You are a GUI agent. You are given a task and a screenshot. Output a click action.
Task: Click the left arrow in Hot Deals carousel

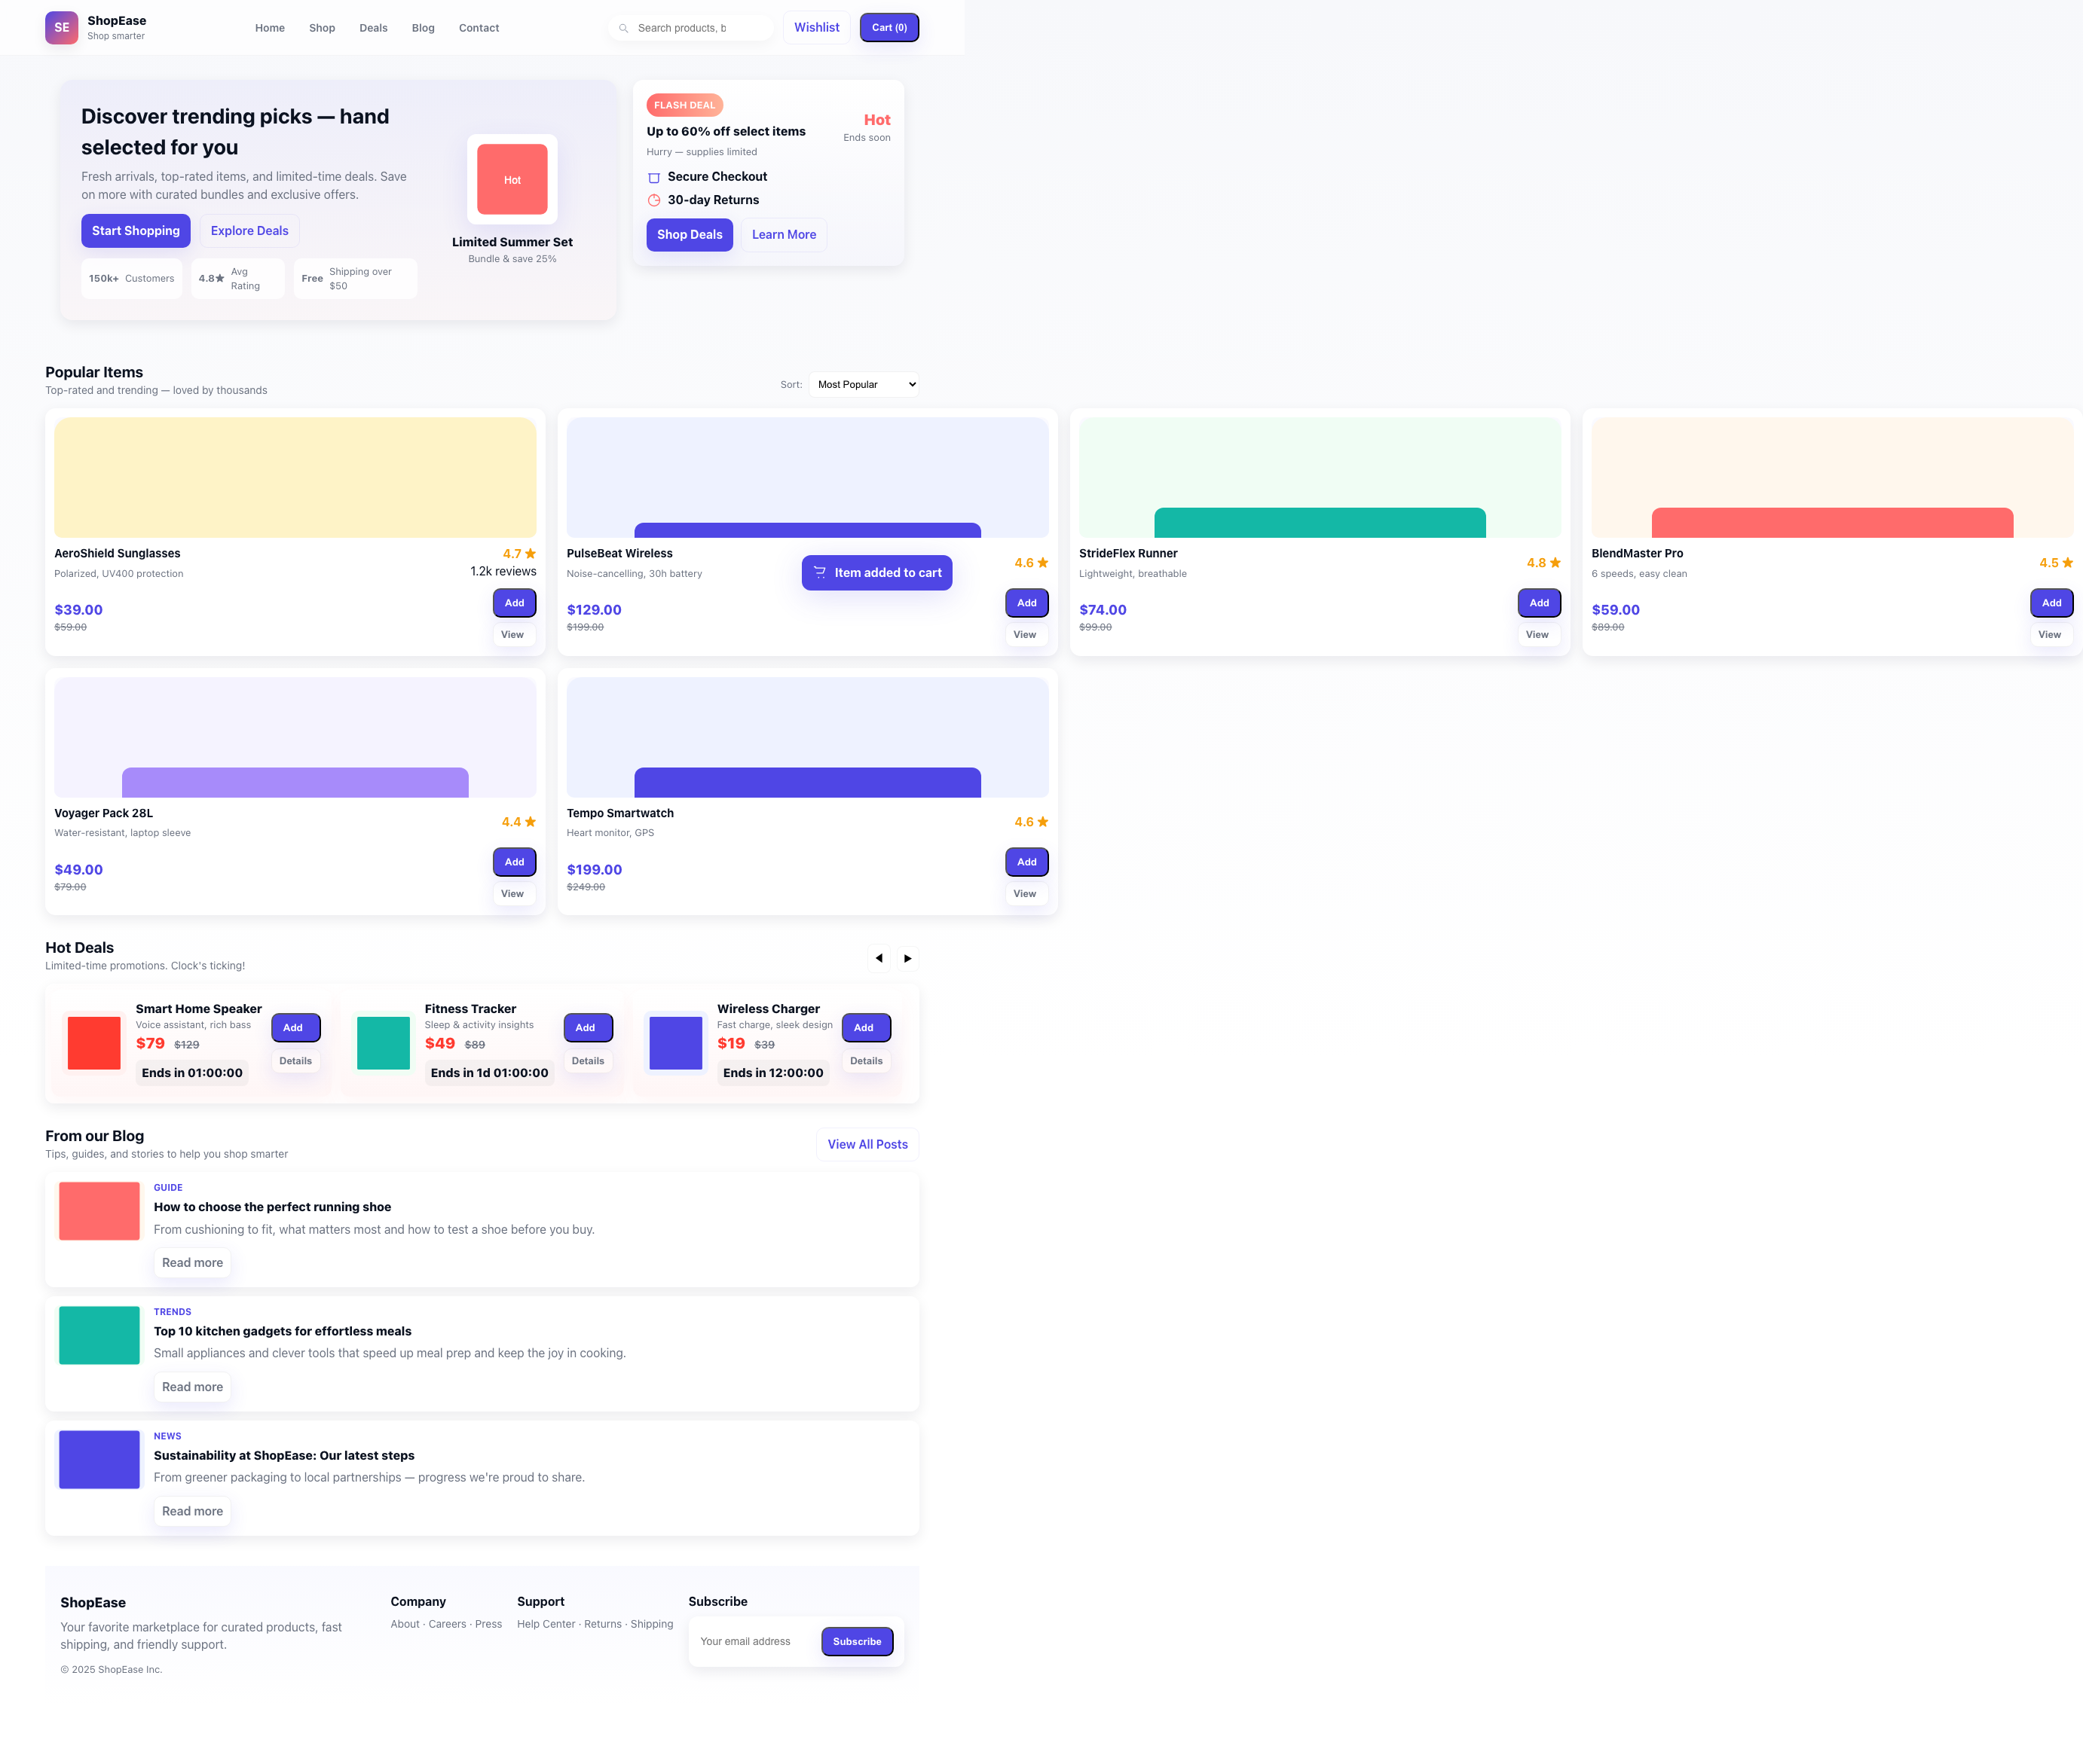(x=879, y=958)
